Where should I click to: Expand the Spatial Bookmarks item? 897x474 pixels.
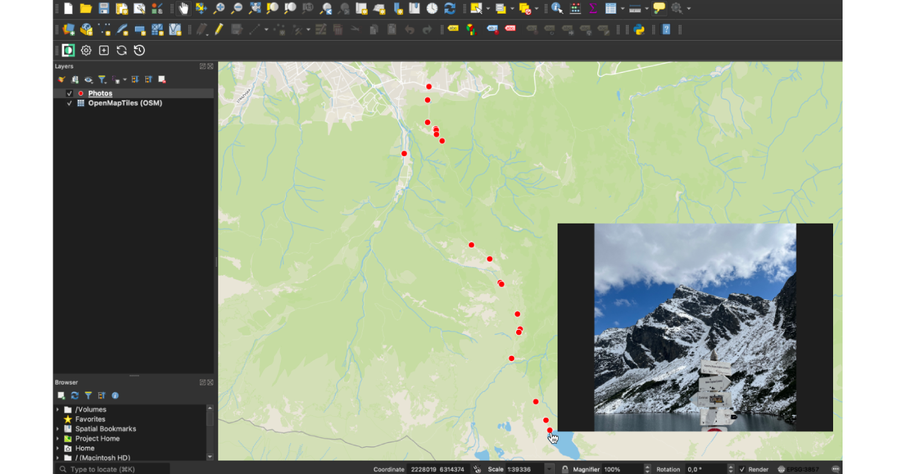point(59,429)
